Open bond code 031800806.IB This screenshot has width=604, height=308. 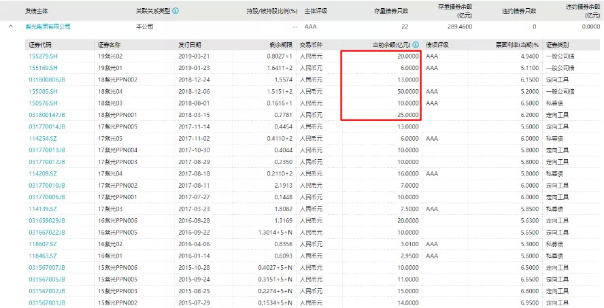point(47,80)
